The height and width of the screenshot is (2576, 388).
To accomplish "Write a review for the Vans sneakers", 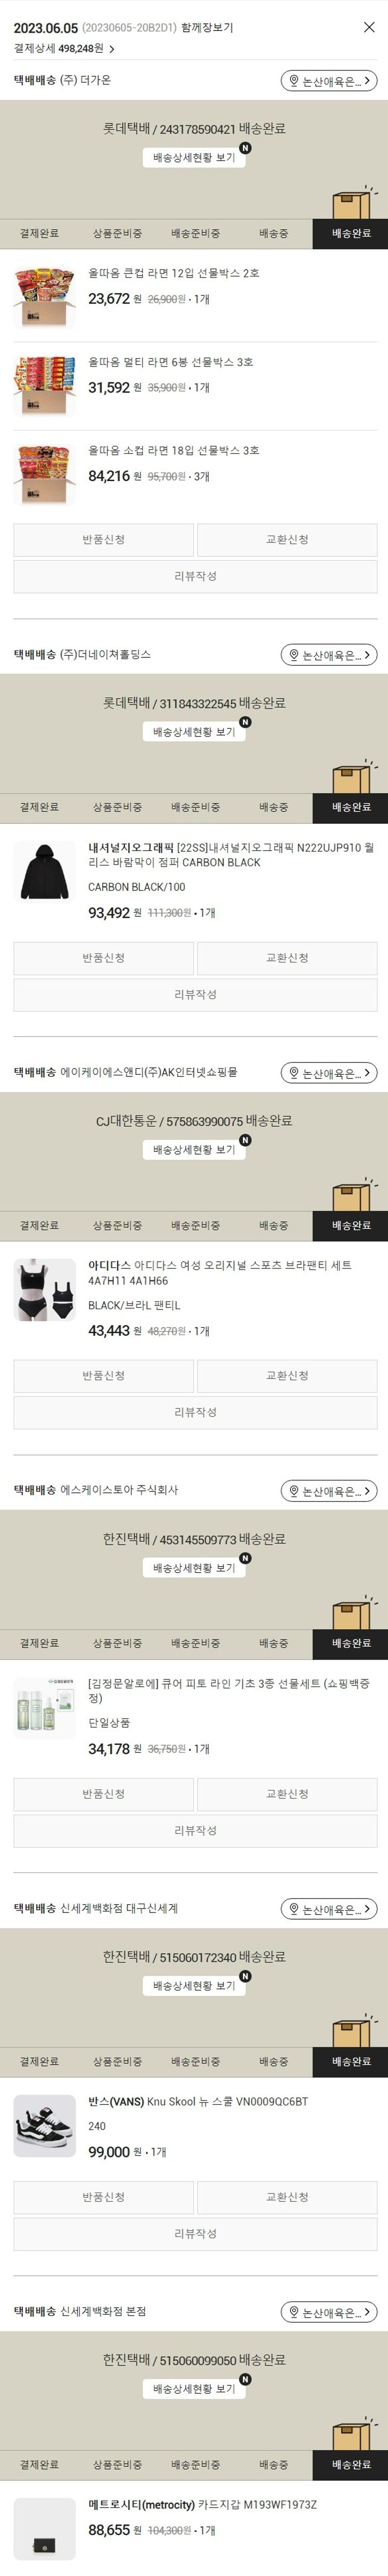I will (195, 2233).
